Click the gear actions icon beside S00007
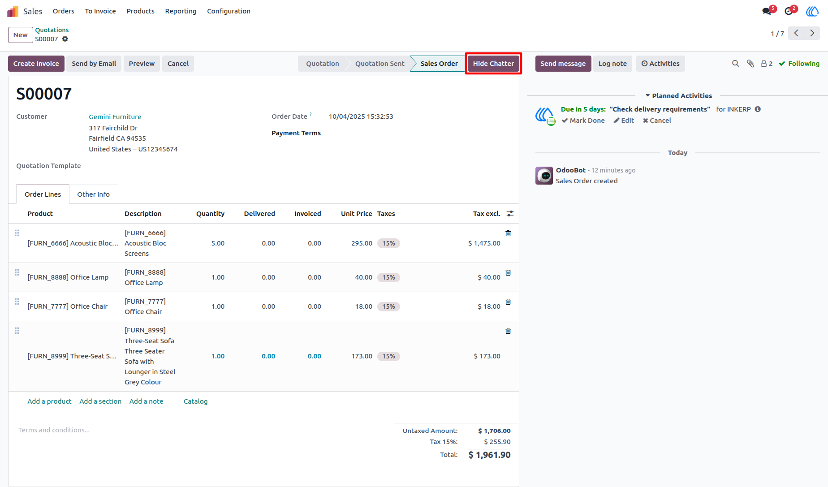This screenshot has width=828, height=487. pyautogui.click(x=65, y=39)
